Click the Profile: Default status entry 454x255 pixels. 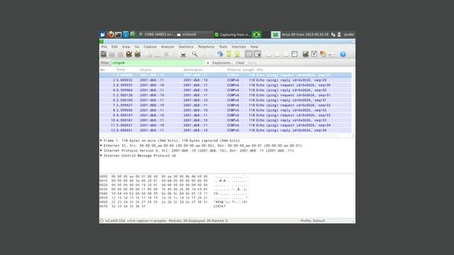313,220
